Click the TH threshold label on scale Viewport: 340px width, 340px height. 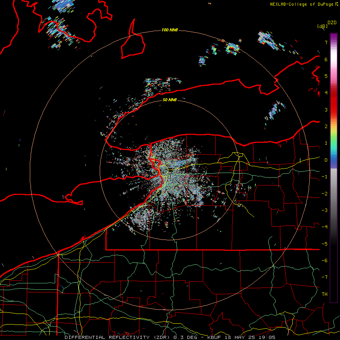[x=325, y=294]
